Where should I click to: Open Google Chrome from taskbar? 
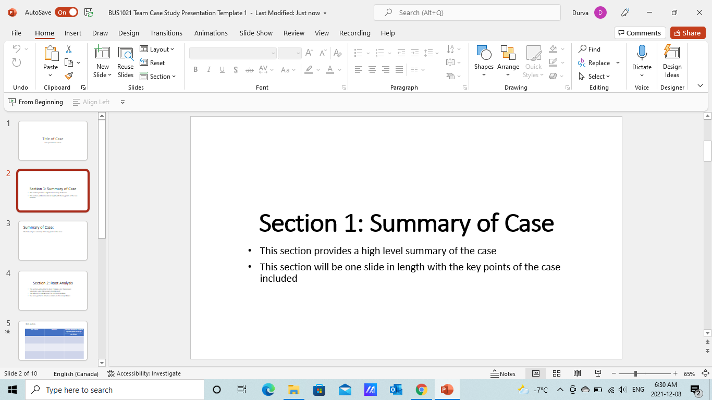click(422, 390)
